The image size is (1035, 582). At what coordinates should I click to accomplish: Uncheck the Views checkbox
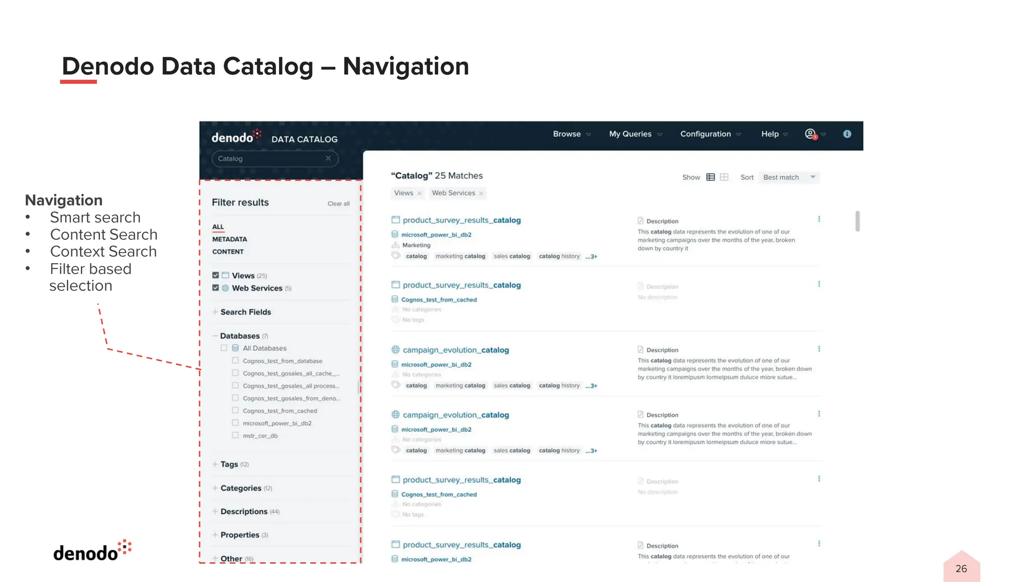(216, 275)
